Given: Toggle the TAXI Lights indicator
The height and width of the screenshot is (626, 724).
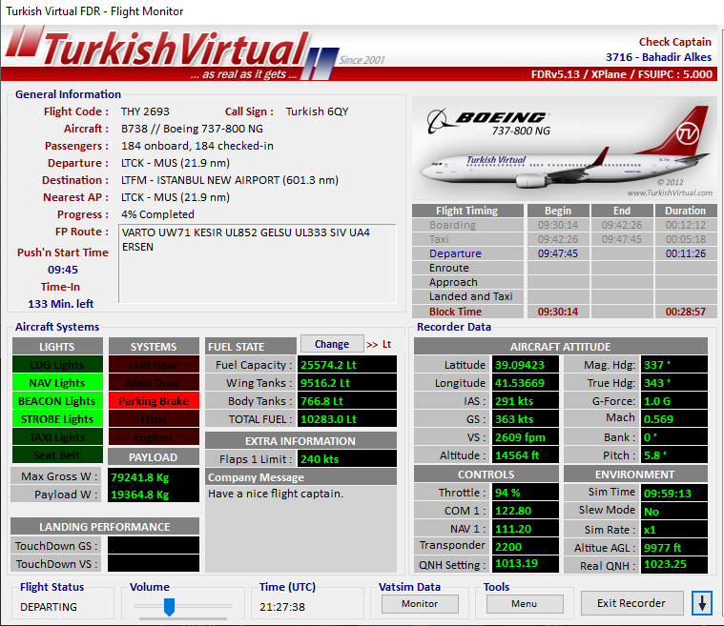Looking at the screenshot, I should pos(57,436).
